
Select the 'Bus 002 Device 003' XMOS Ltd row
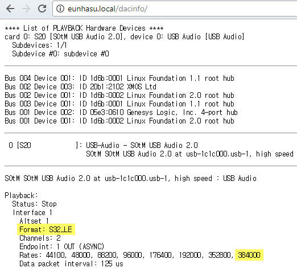tap(80, 86)
